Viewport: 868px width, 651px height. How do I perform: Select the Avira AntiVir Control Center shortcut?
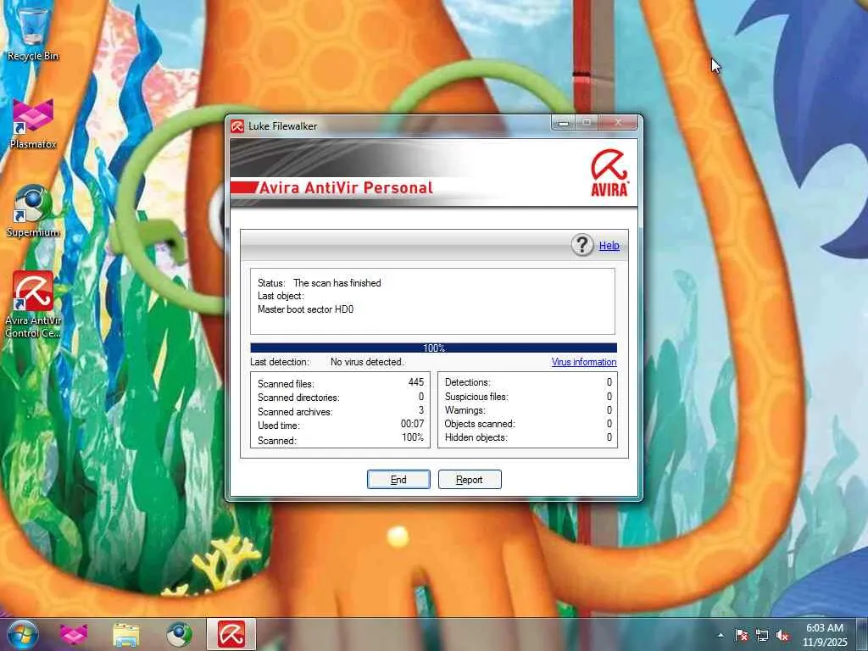coord(33,304)
